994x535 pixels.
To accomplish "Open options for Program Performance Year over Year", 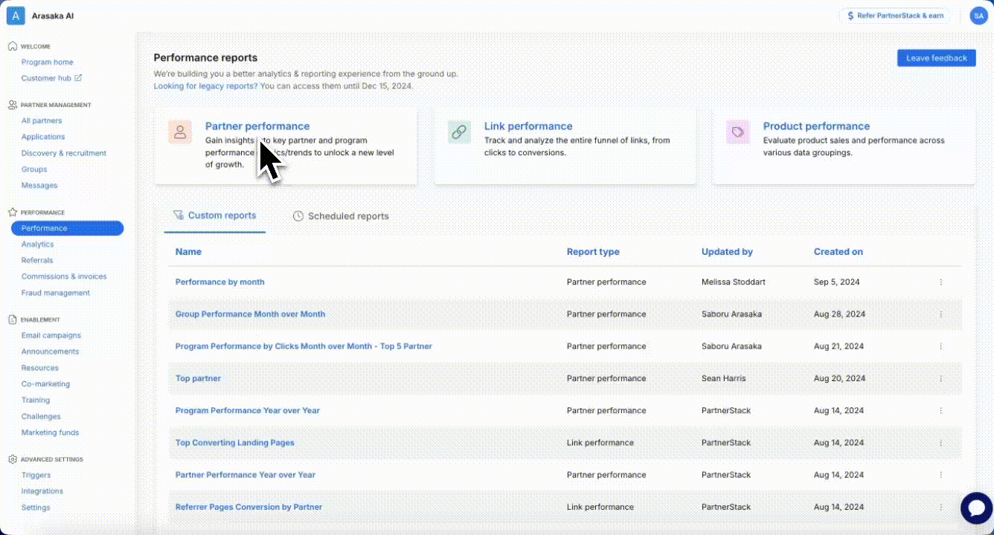I will coord(940,410).
